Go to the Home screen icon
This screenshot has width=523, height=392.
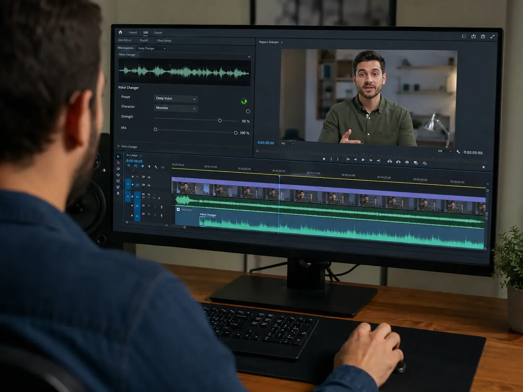click(x=120, y=32)
